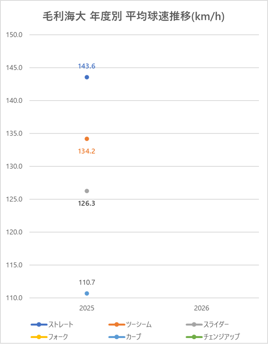Click the 130.0 y-axis label

(x=15, y=166)
